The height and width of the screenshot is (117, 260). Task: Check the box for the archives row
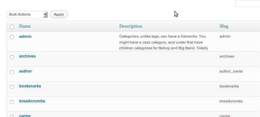pyautogui.click(x=12, y=57)
